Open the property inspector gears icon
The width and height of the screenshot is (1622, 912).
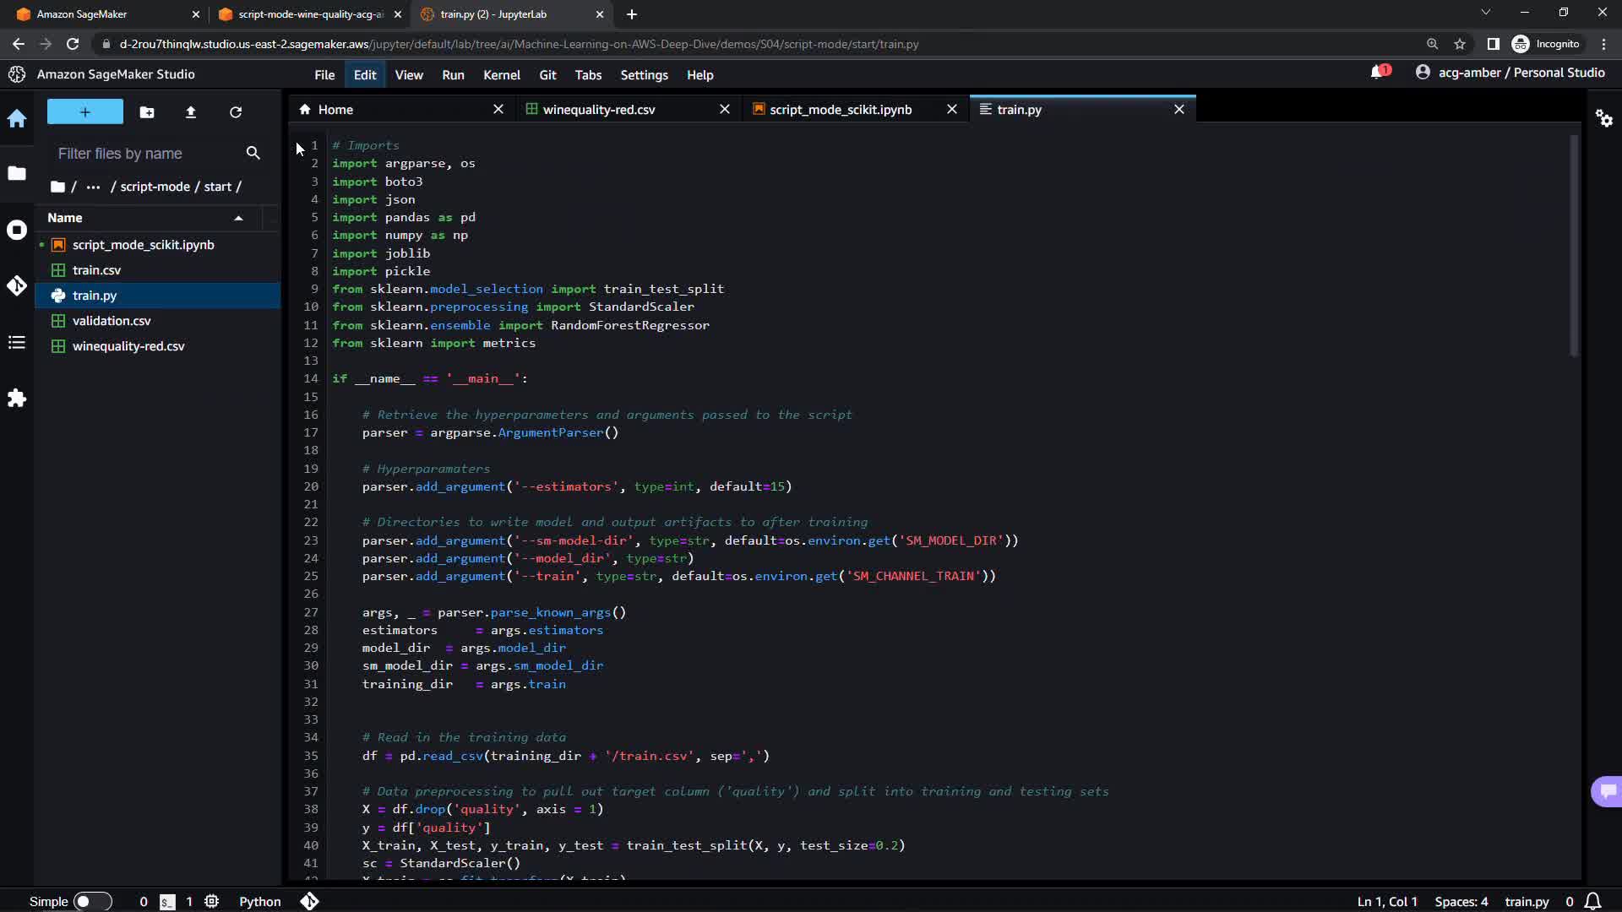click(1603, 118)
